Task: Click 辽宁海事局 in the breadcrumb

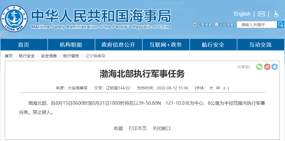Action: [95, 56]
